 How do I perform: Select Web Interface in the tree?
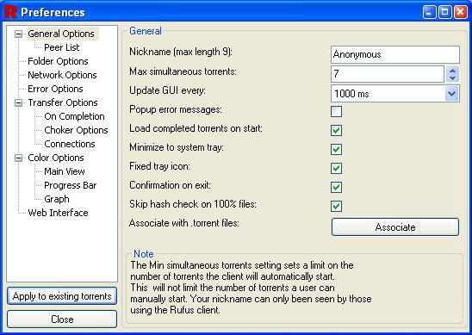coord(58,213)
